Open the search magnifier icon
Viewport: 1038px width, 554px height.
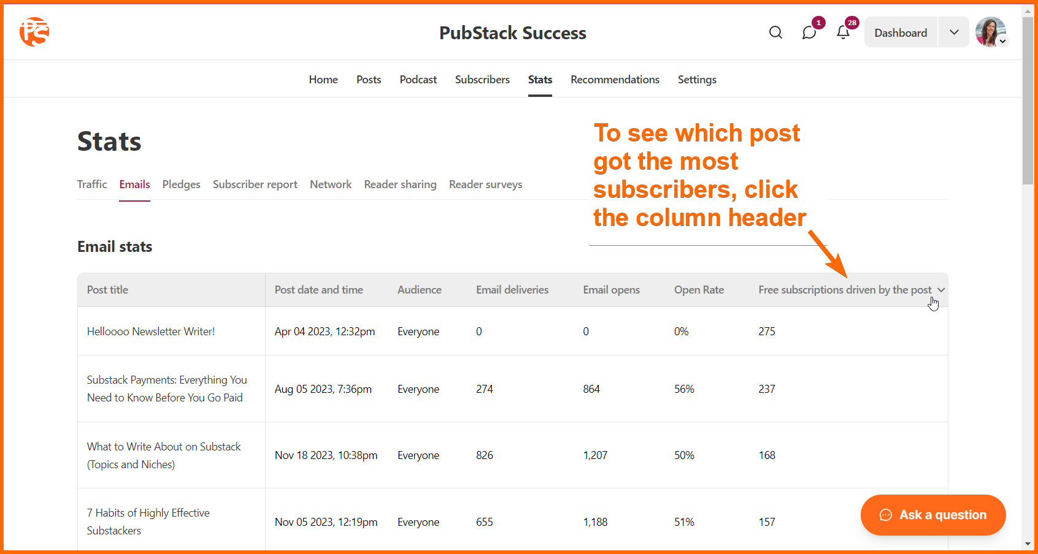coord(775,32)
